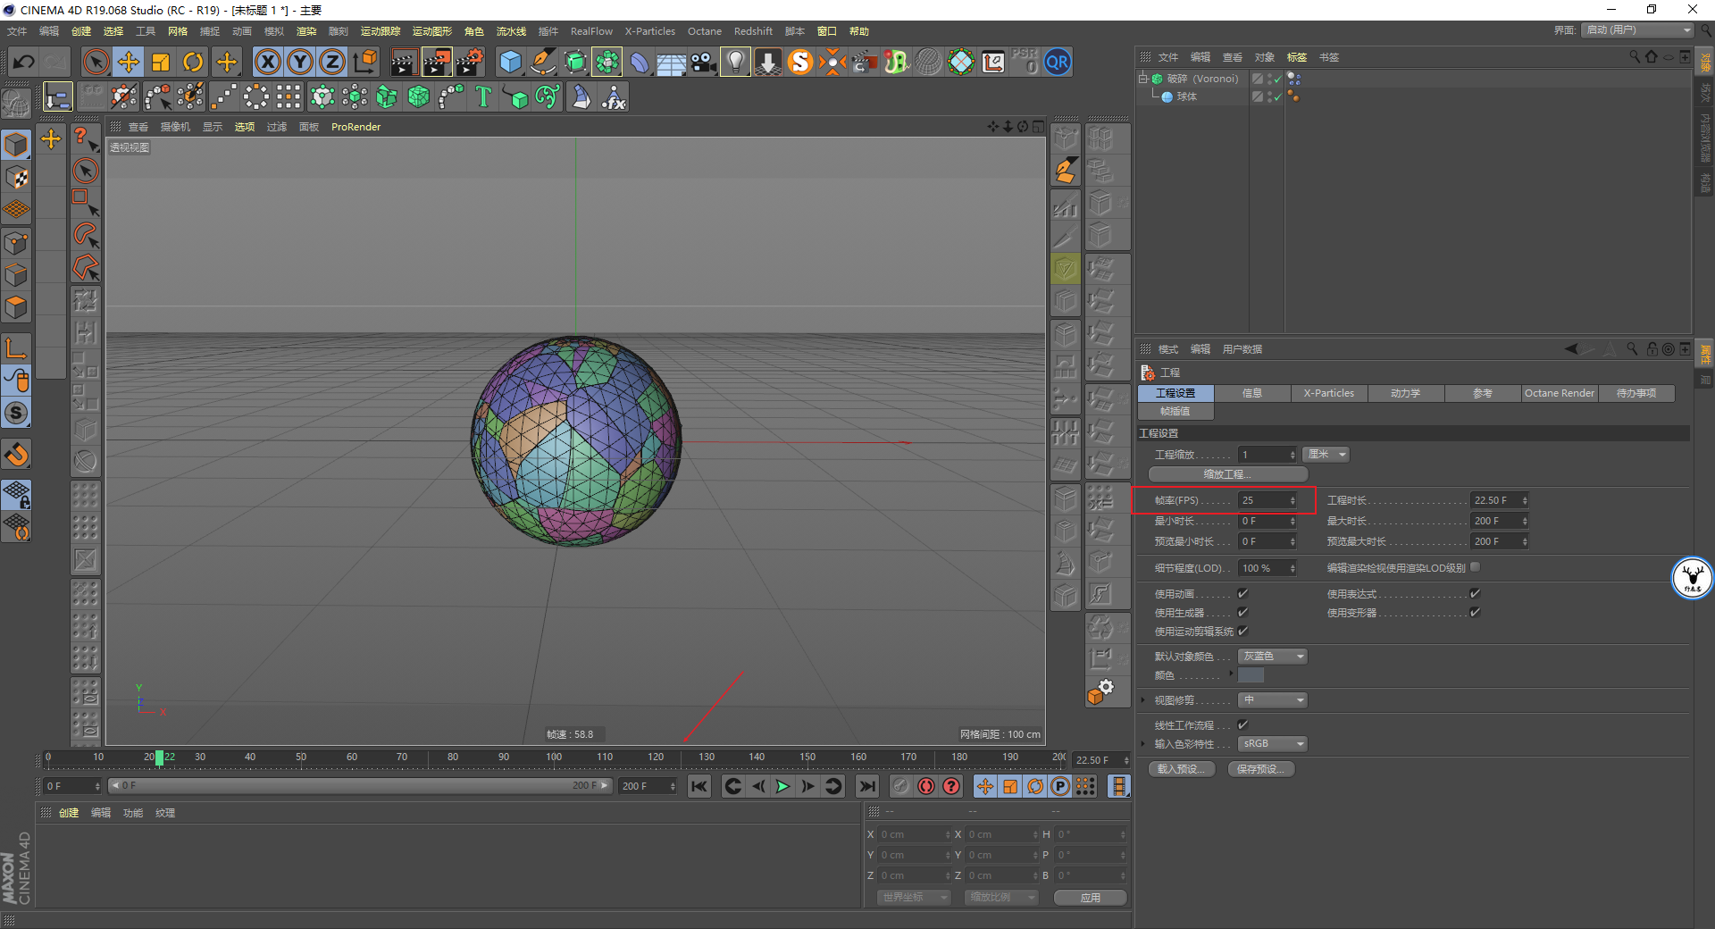
Task: Add a Cube primitive object
Action: click(x=510, y=63)
